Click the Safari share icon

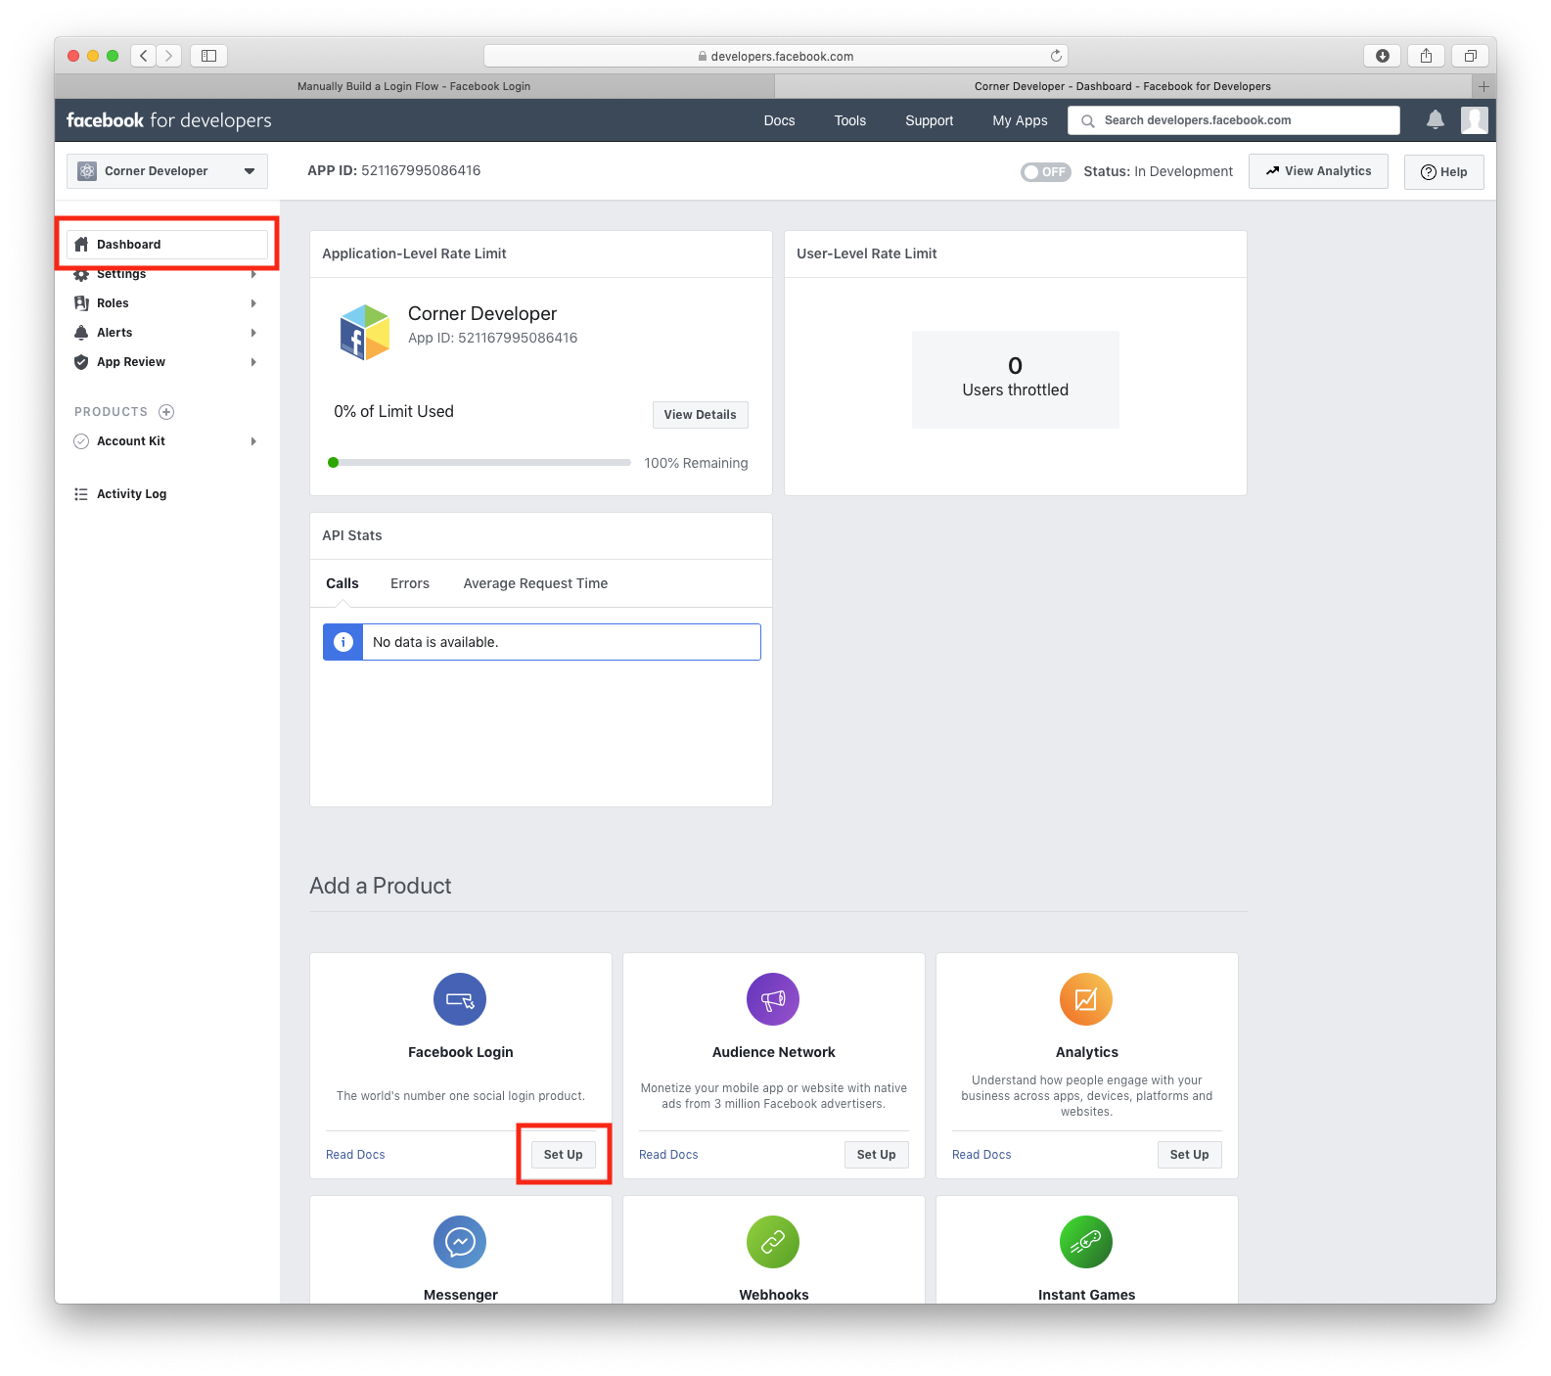coord(1426,56)
